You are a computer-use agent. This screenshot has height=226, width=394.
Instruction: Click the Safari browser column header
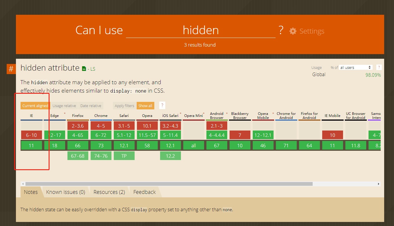coord(124,116)
